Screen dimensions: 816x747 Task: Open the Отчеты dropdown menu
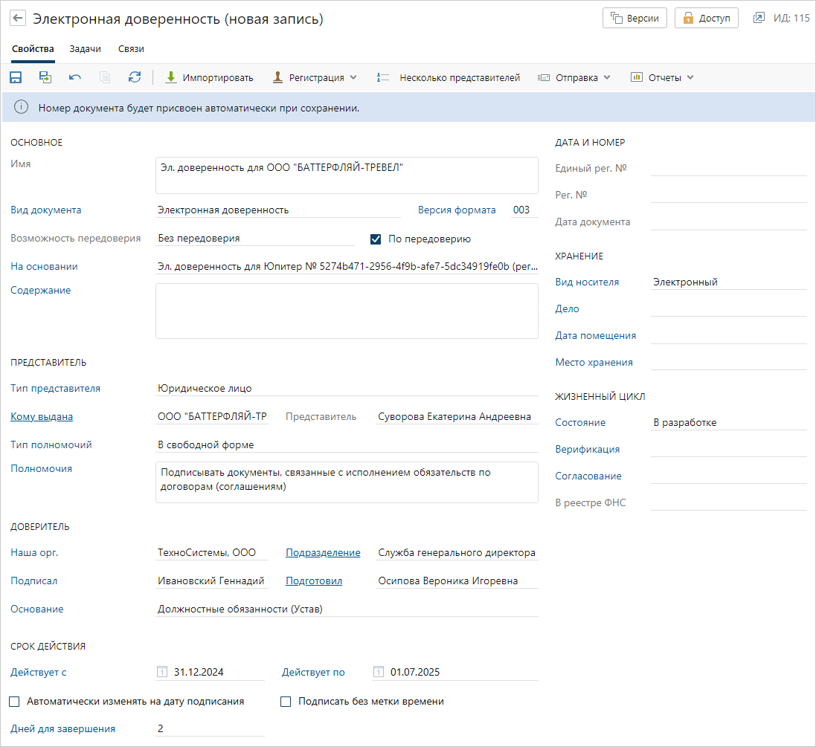tap(662, 77)
